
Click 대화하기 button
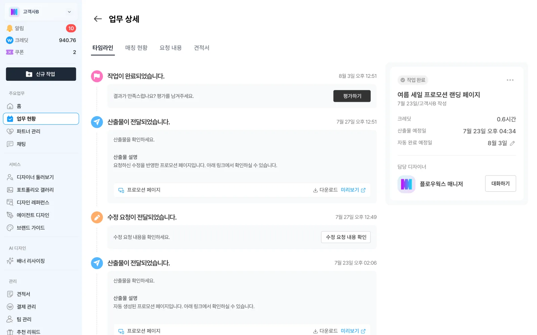pyautogui.click(x=500, y=184)
